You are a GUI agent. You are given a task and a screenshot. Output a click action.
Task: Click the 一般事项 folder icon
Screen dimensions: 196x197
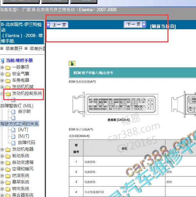coord(8,68)
